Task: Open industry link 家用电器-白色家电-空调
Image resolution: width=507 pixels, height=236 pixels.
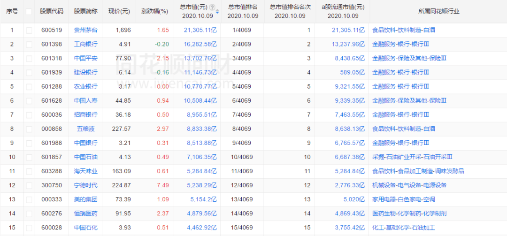Action: click(x=404, y=199)
